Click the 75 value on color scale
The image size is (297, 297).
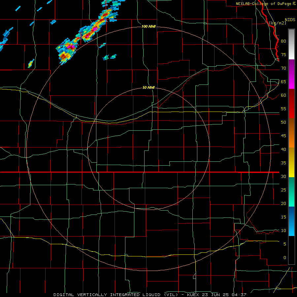point(283,55)
